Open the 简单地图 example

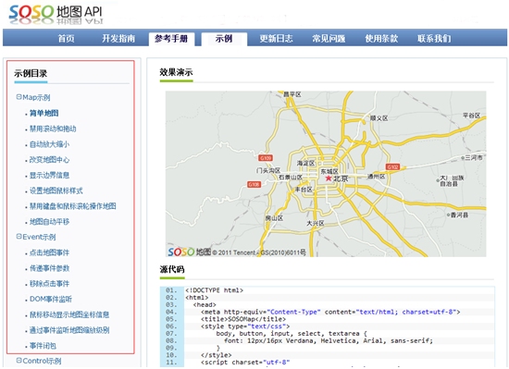[x=43, y=113]
